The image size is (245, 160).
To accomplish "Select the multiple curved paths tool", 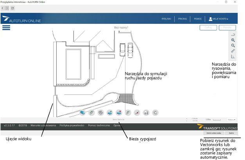I will 101,112.
